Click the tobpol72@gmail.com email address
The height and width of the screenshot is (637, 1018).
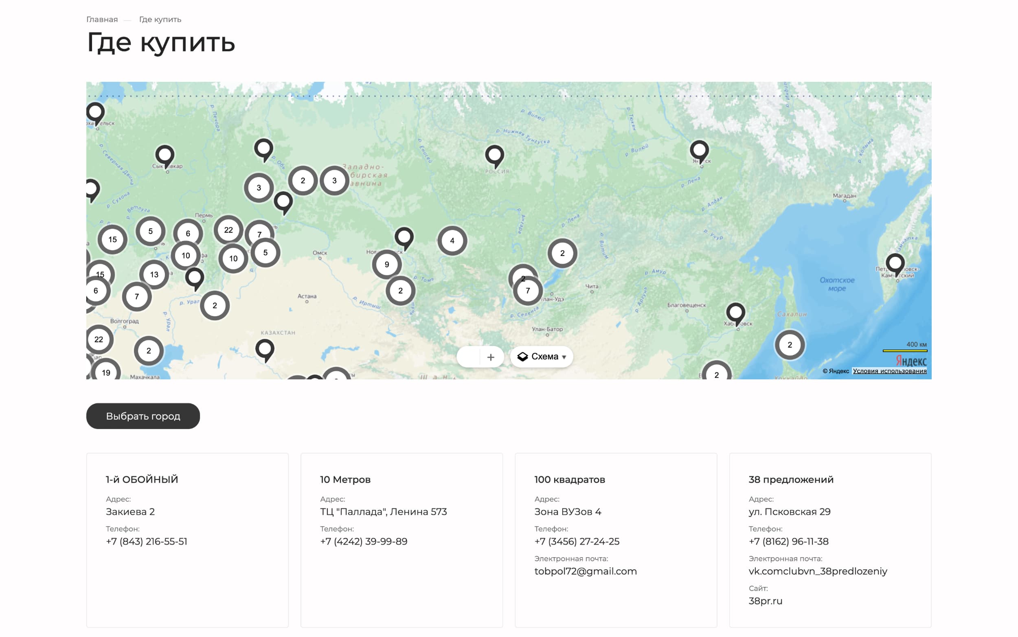click(585, 571)
